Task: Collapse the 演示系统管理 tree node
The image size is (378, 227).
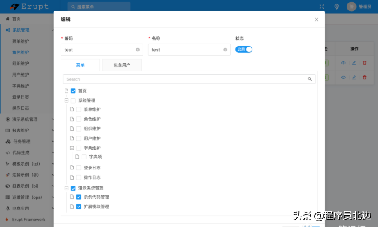Action: point(67,188)
